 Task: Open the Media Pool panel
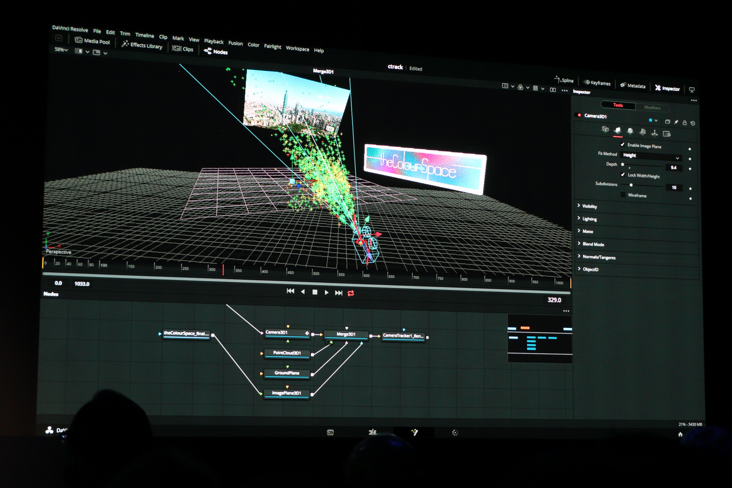(x=93, y=41)
